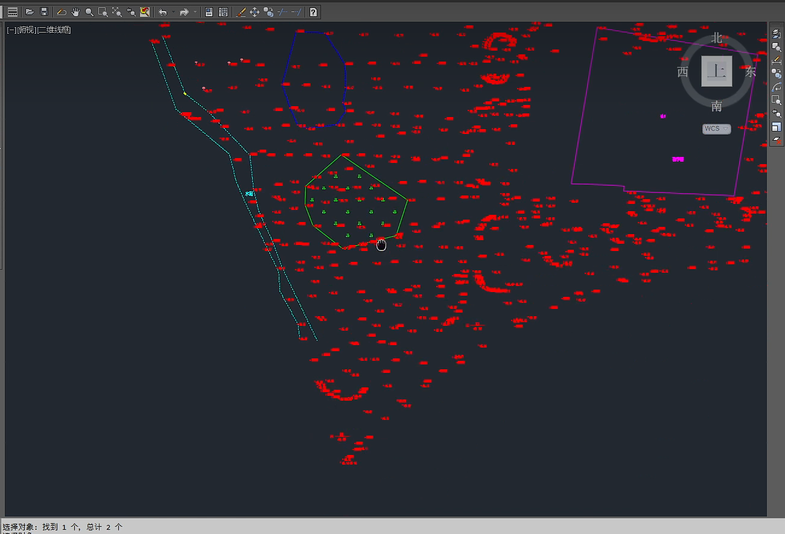Click the paintbrush Match Properties icon
This screenshot has height=534, width=785.
click(x=241, y=12)
